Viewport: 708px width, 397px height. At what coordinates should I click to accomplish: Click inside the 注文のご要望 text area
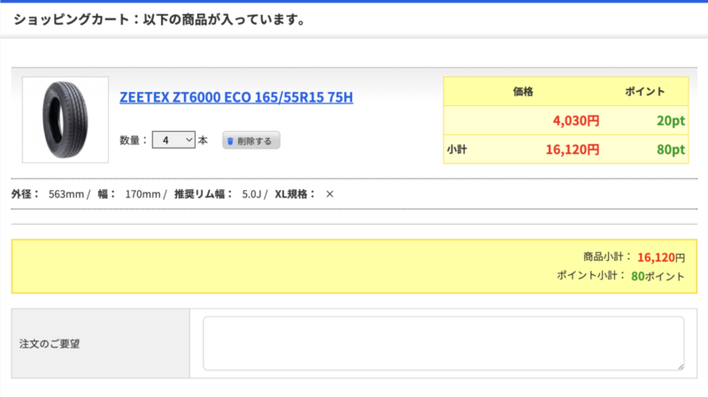click(x=443, y=343)
